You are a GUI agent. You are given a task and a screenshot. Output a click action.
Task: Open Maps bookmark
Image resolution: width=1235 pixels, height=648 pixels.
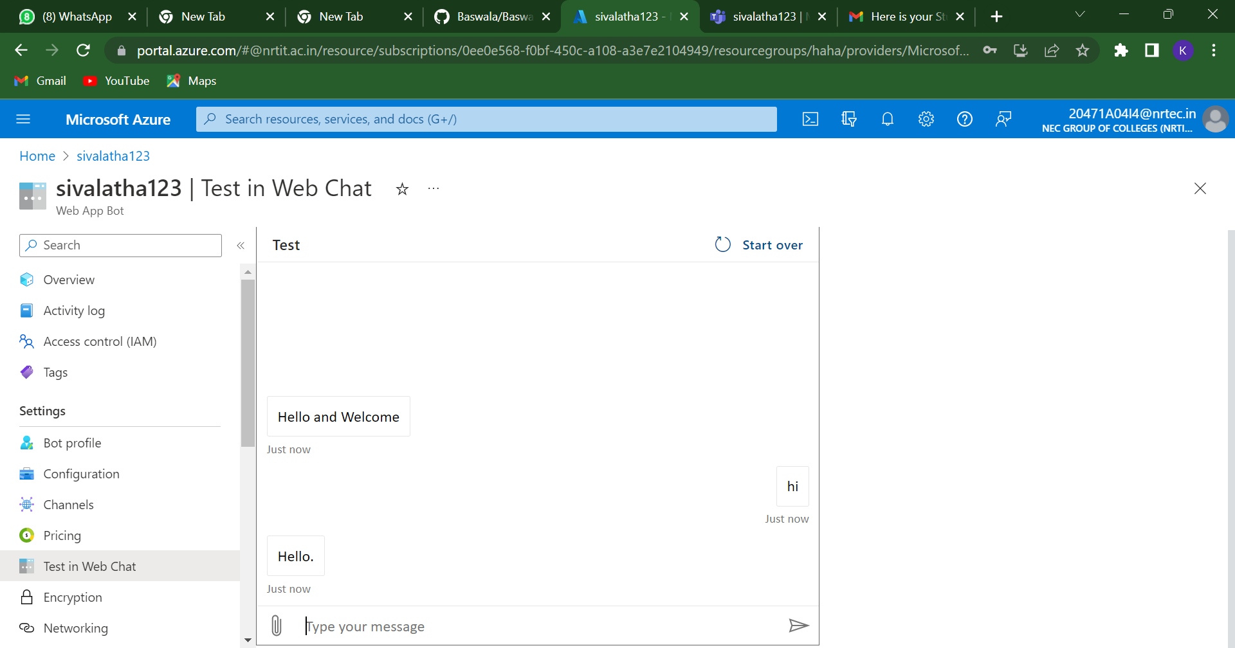pos(192,81)
